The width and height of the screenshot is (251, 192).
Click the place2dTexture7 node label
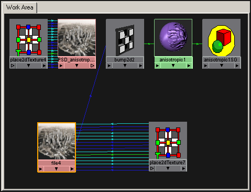coord(167,163)
